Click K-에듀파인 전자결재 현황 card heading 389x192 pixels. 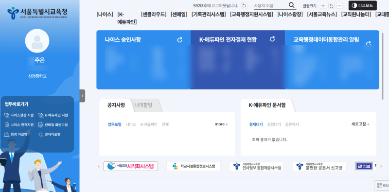tap(228, 40)
